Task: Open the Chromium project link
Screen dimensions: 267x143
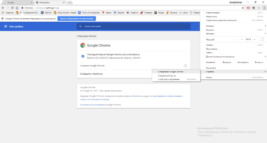Action: pos(137,96)
